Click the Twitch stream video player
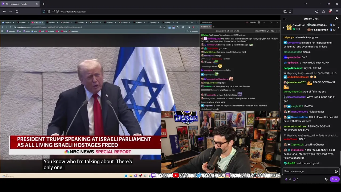 click(x=140, y=99)
